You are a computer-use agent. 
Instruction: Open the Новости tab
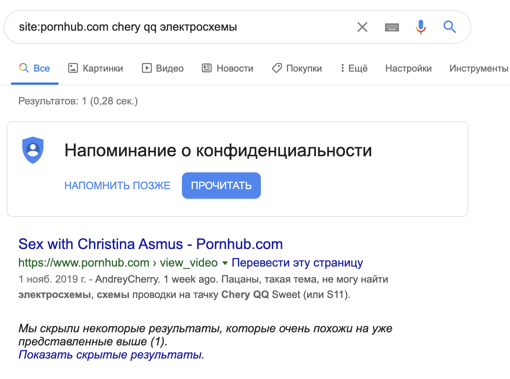tap(228, 68)
